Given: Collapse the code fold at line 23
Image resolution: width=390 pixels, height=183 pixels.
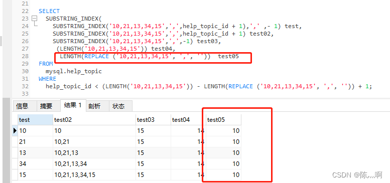Looking at the screenshot, I should [x=34, y=19].
